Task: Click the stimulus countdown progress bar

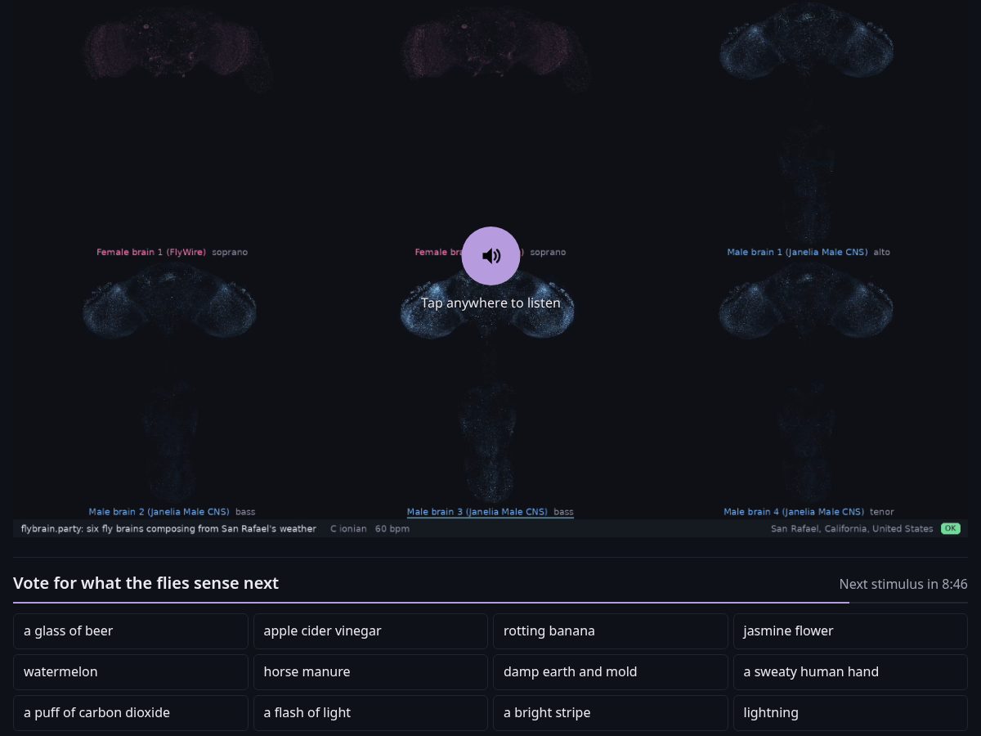Action: [x=490, y=603]
